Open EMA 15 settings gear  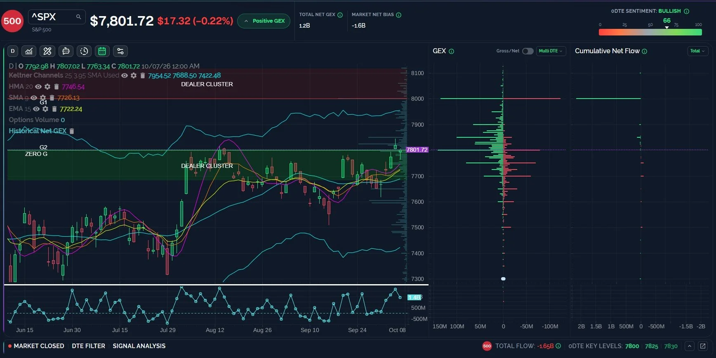pyautogui.click(x=45, y=109)
